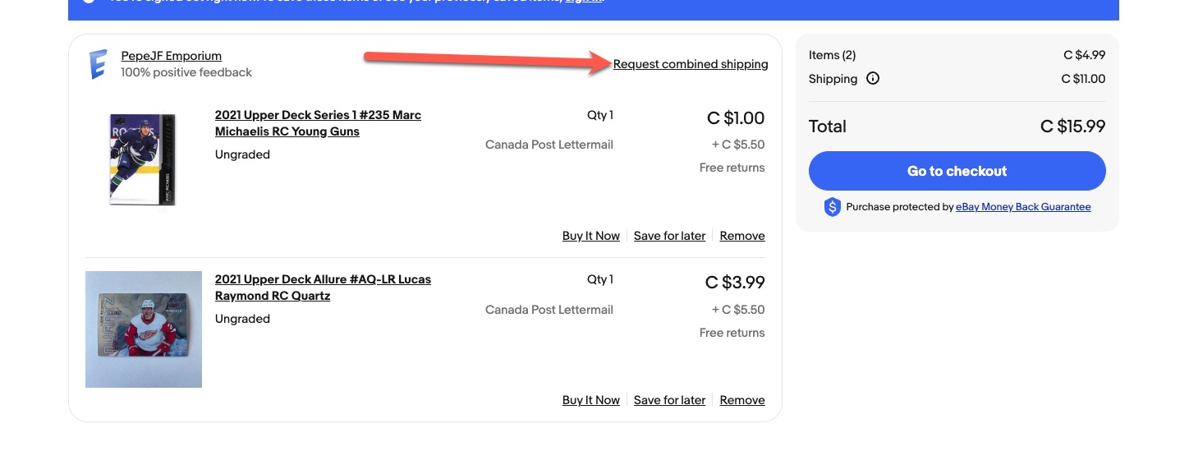View the Marc Michaelis card thumbnail

[x=143, y=159]
